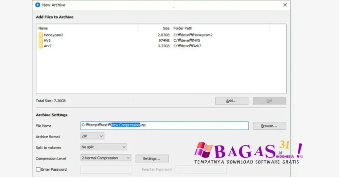The width and height of the screenshot is (339, 178).
Task: Click the greyed-out Del button
Action: click(x=269, y=101)
